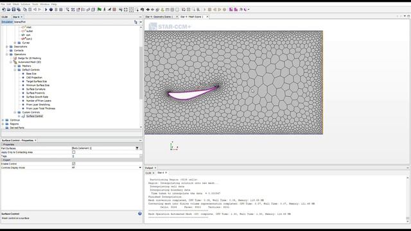Click the blue help question mark icon

140,214
